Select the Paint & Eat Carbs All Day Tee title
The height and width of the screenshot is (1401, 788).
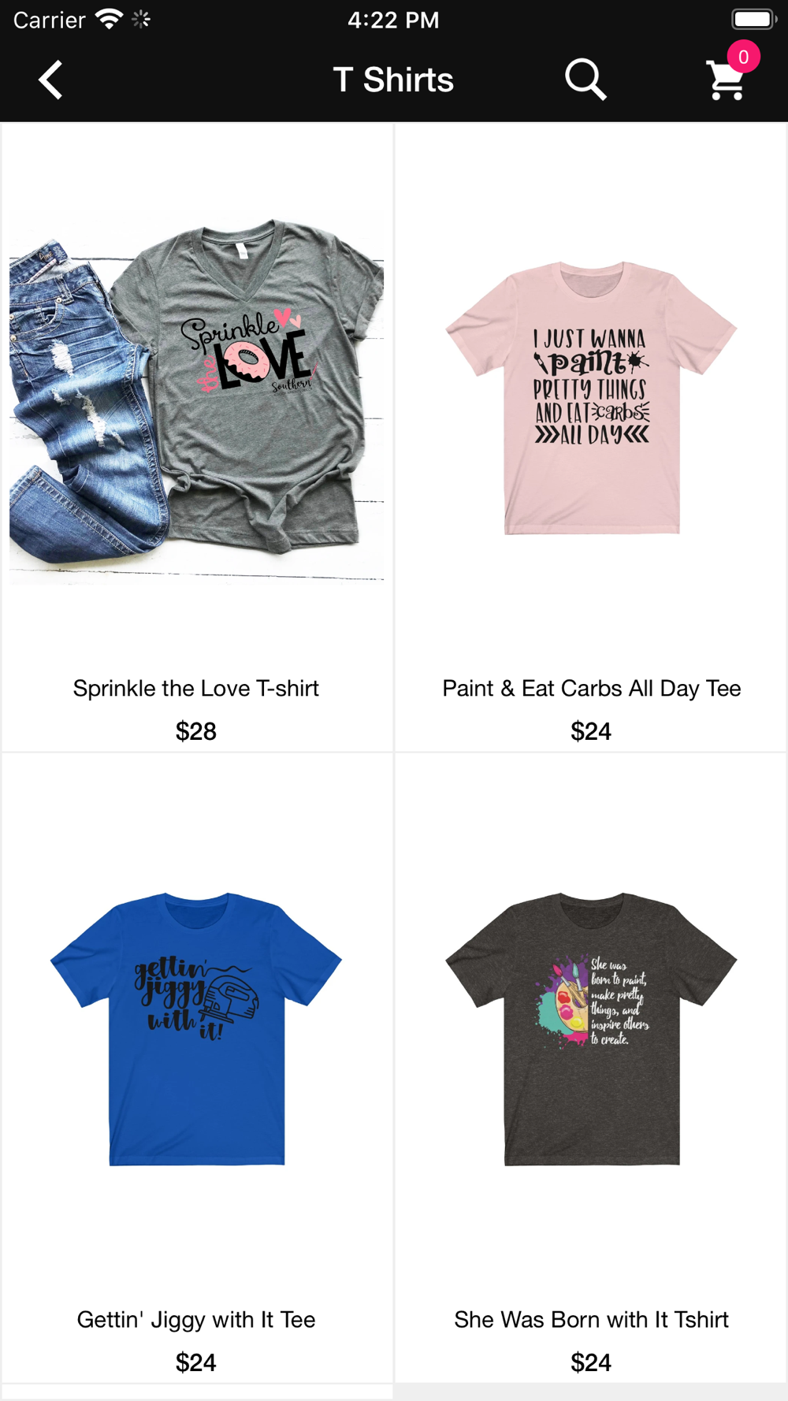pyautogui.click(x=591, y=688)
